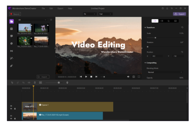Reset Position with the circular arrow
The image size is (192, 128).
click(182, 52)
